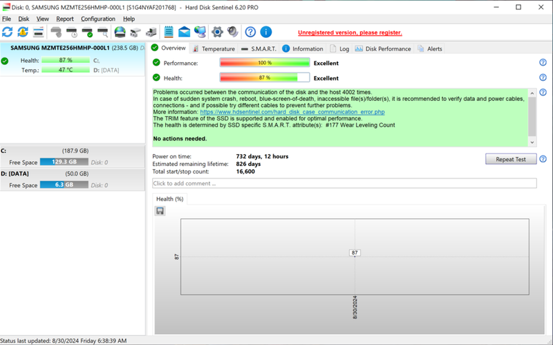Click the 'Click to add comment' field

344,183
